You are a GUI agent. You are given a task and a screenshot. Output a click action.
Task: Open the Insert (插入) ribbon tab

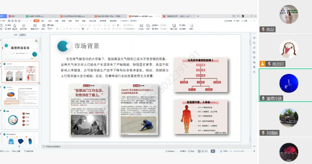[43, 21]
